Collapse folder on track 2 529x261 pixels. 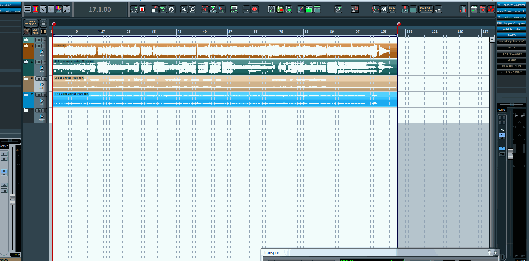[x=26, y=40]
